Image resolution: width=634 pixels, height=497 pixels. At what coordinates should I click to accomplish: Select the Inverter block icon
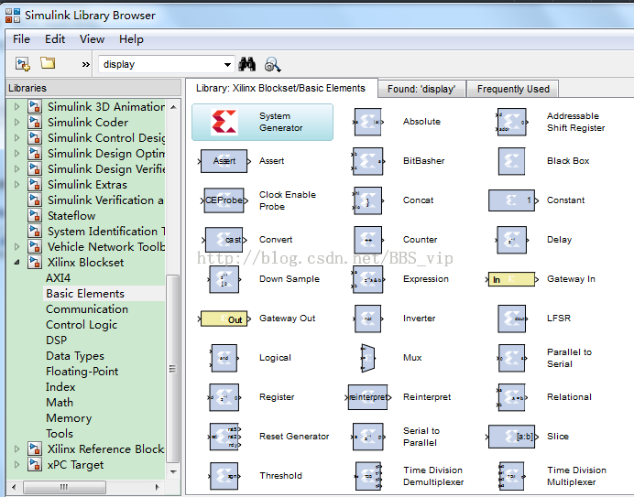pyautogui.click(x=367, y=319)
